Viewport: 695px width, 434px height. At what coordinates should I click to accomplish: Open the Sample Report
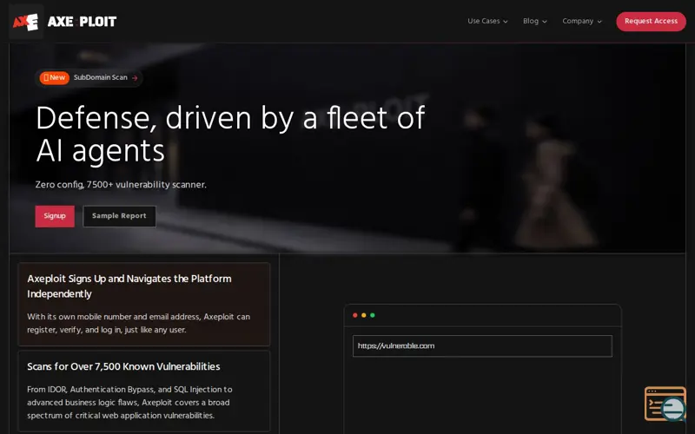119,216
